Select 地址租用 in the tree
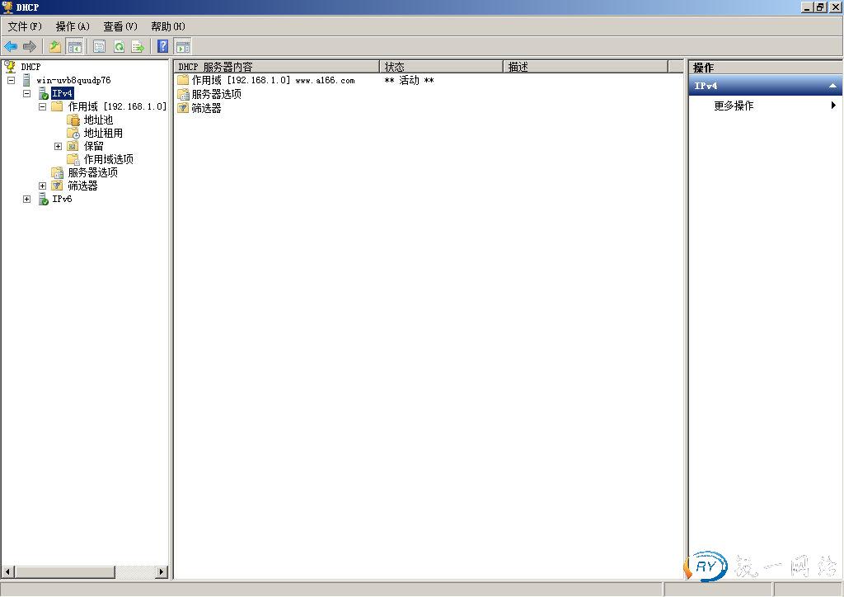The image size is (844, 597). tap(103, 133)
